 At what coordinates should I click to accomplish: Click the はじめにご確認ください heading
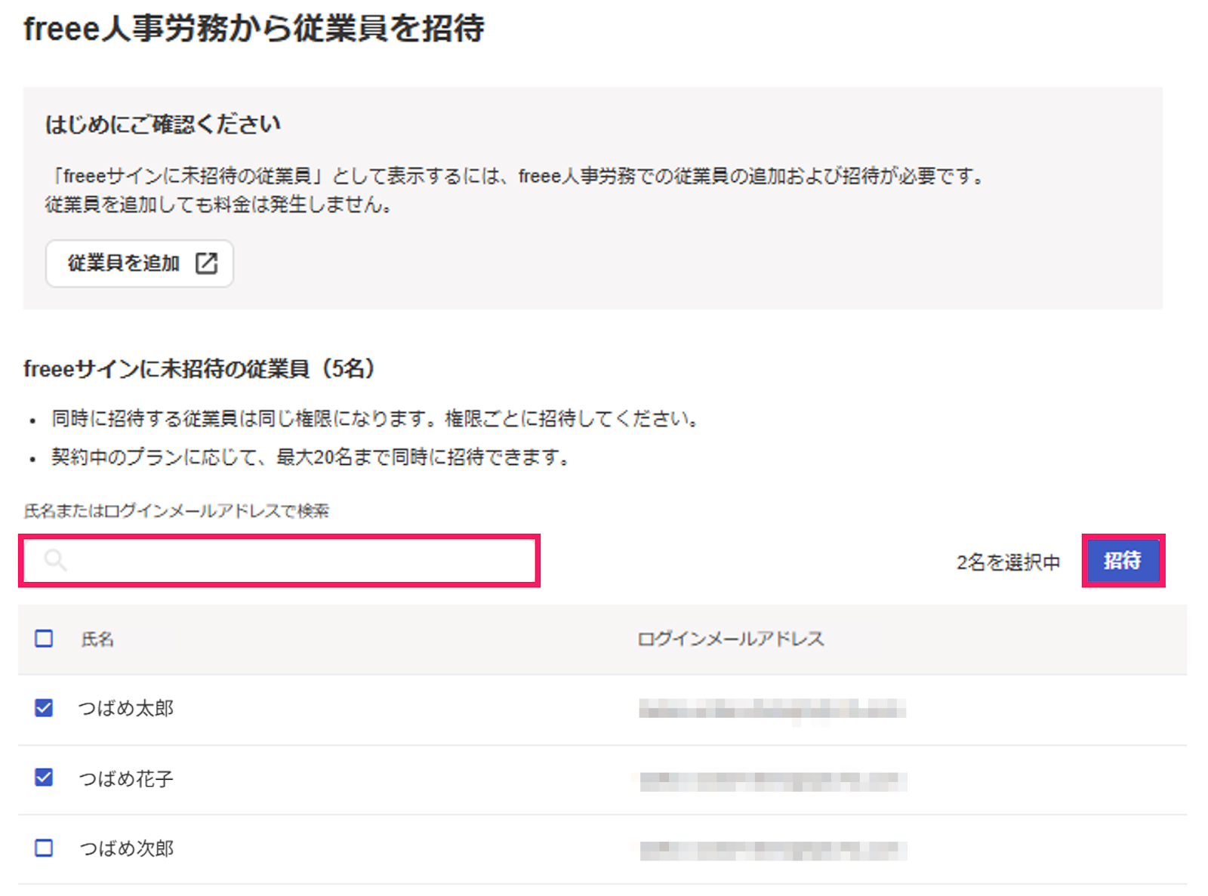[163, 124]
